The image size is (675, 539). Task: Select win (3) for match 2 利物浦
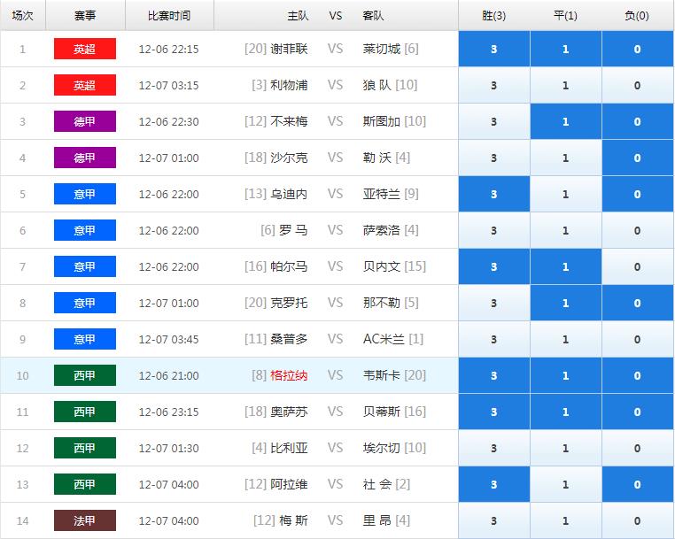(x=493, y=85)
